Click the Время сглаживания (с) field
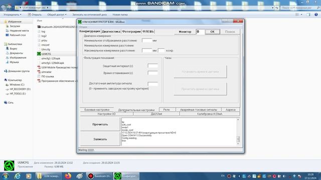Viewport: 321px width, 180px height. tap(152, 73)
